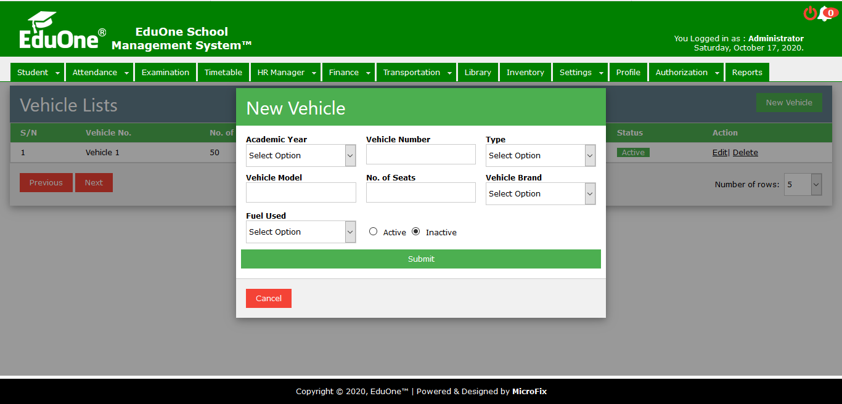The image size is (842, 404).
Task: Click into the Vehicle Model field
Action: tap(301, 193)
